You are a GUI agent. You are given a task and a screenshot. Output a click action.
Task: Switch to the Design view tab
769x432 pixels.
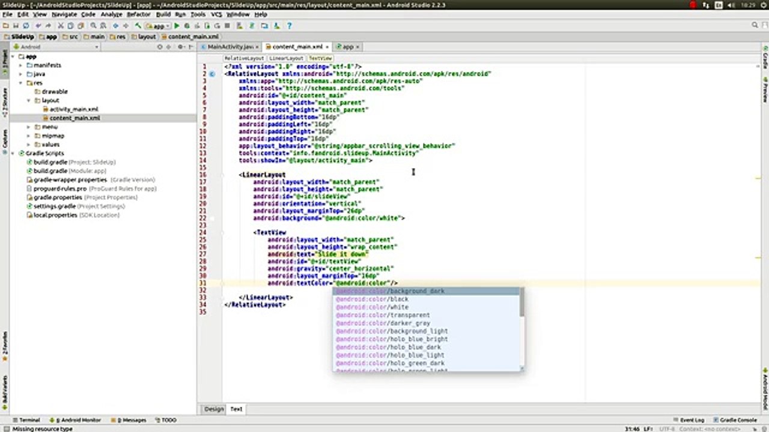(x=214, y=409)
